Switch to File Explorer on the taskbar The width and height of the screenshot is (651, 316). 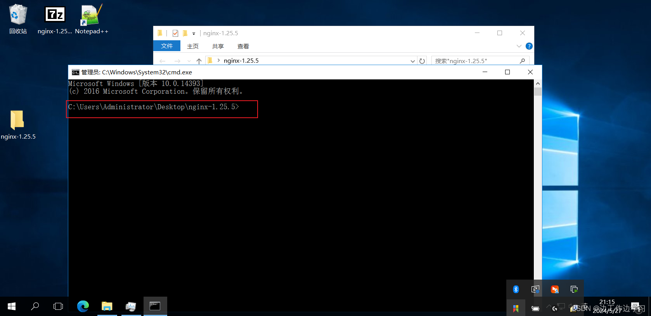click(107, 306)
